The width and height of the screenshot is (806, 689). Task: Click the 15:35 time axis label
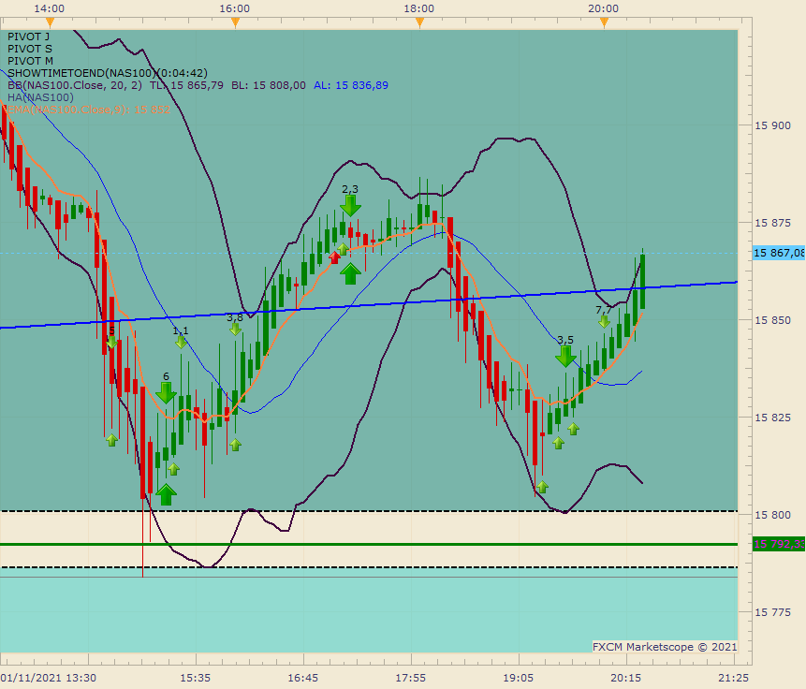click(196, 678)
